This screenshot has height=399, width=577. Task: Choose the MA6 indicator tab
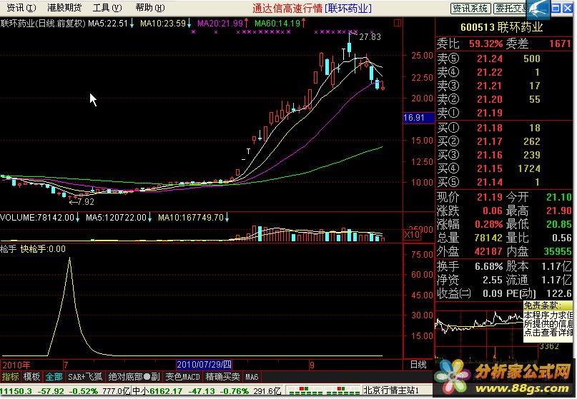[252, 377]
